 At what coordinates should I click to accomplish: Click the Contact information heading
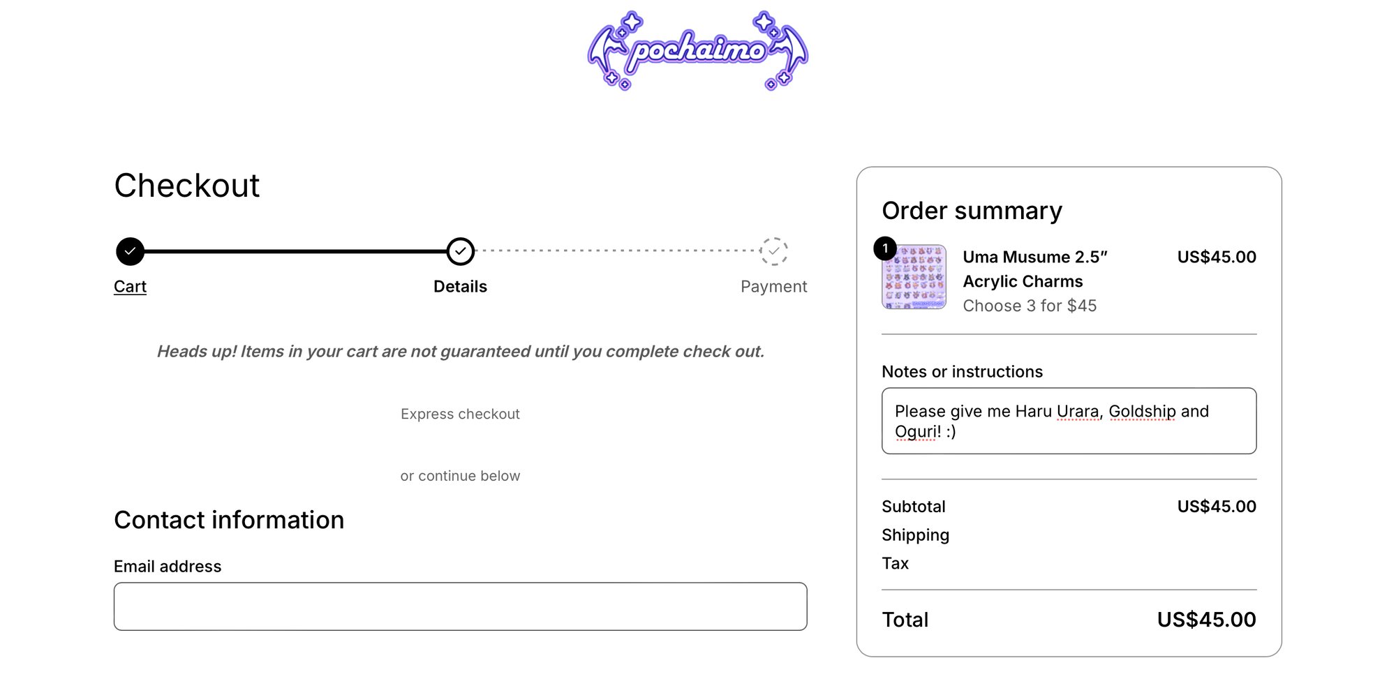pos(229,520)
